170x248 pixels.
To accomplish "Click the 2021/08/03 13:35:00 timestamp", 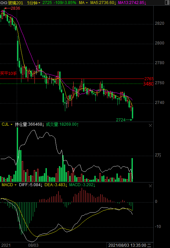I will click(130, 245).
